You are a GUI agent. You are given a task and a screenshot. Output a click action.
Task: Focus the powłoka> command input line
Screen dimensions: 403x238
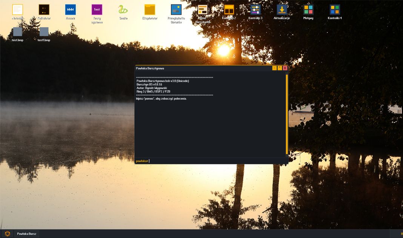(211, 161)
